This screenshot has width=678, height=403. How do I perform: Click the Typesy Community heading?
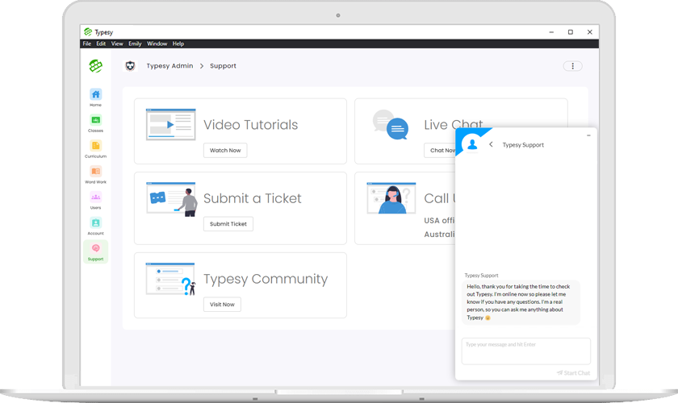pyautogui.click(x=266, y=279)
